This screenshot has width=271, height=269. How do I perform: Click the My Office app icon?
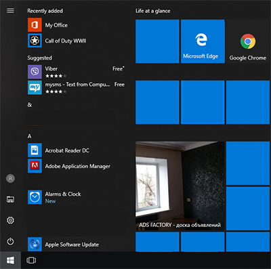click(35, 25)
